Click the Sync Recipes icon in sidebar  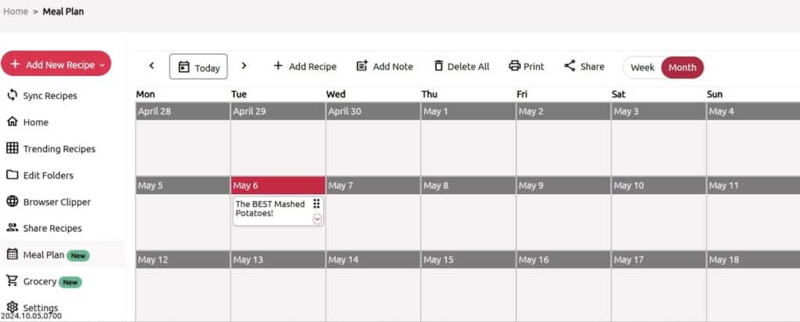click(12, 96)
